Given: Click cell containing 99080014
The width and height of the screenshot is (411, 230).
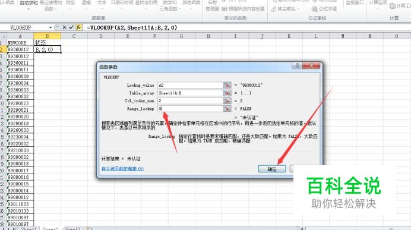Looking at the screenshot, I should click(20, 191).
